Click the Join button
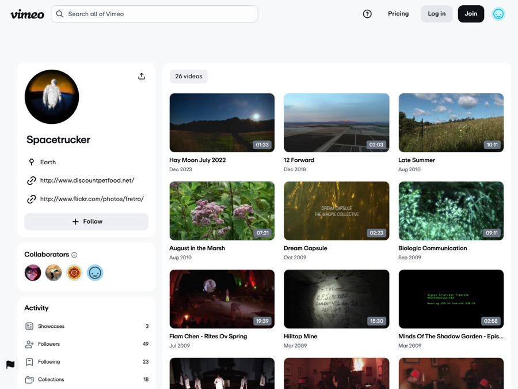518x389 pixels. (471, 14)
